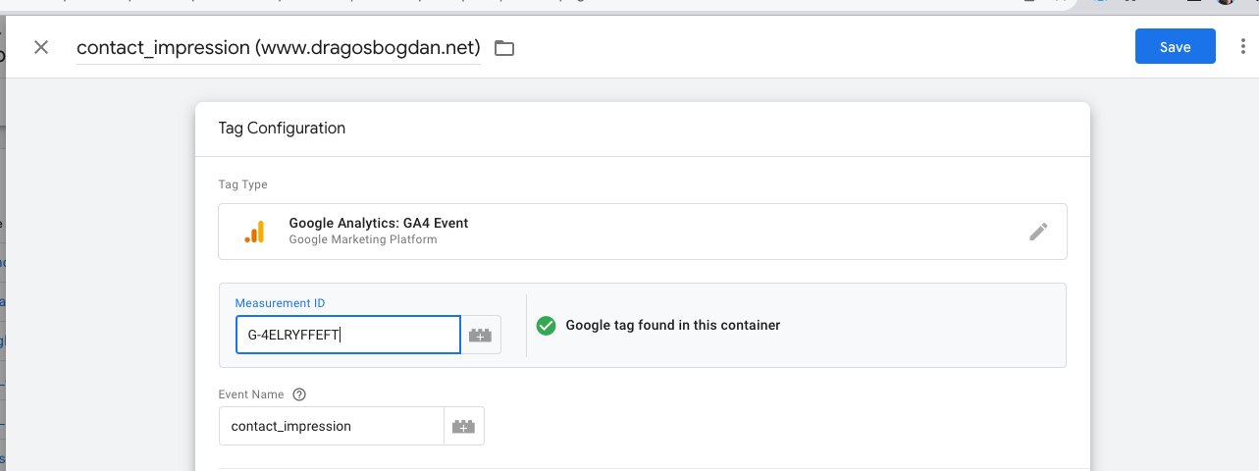Image resolution: width=1259 pixels, height=471 pixels.
Task: Click the Measurement ID label
Action: (x=281, y=303)
